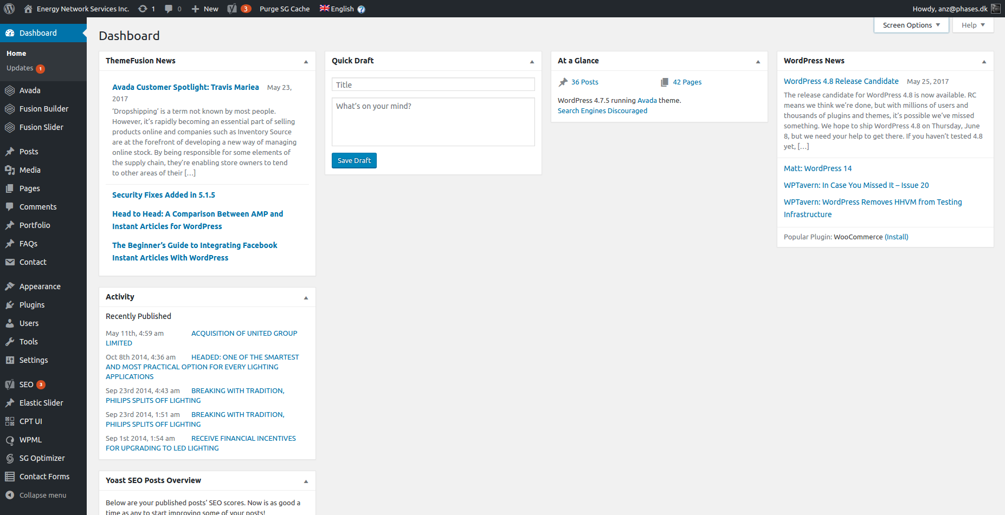Click the What's on your mind textarea
Image resolution: width=1005 pixels, height=515 pixels.
(433, 122)
